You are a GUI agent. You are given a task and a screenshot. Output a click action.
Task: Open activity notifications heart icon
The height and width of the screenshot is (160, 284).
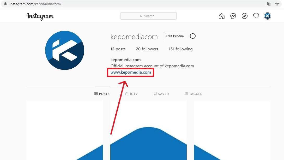(256, 16)
